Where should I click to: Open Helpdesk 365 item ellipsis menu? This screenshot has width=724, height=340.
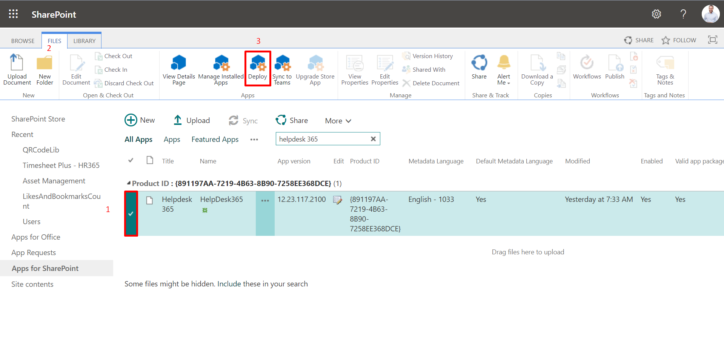[265, 200]
